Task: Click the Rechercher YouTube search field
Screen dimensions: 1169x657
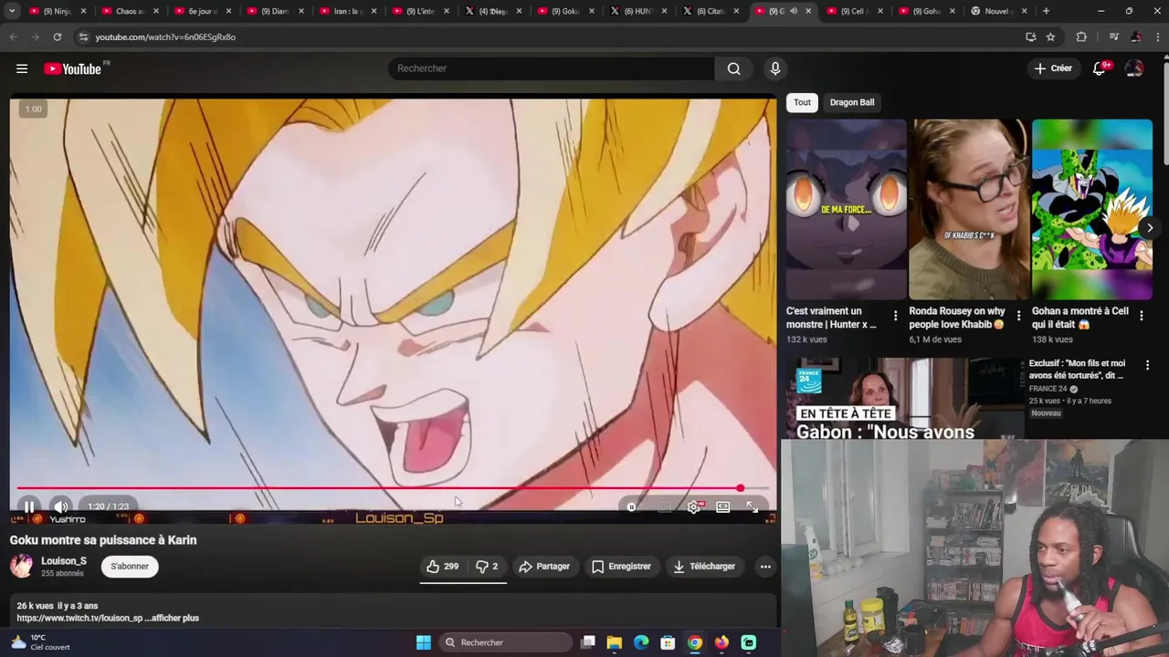Action: click(551, 68)
